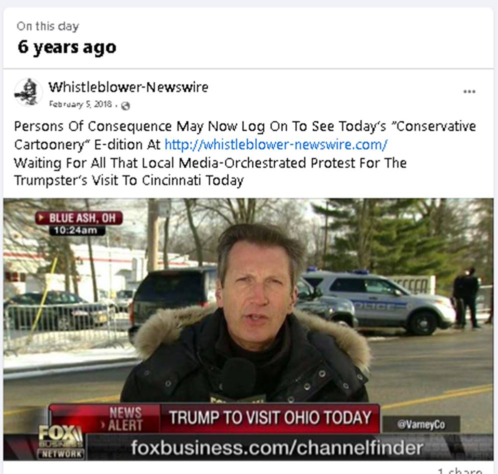Screen dimensions: 498x474
Task: Click the On this day label
Action: [48, 26]
